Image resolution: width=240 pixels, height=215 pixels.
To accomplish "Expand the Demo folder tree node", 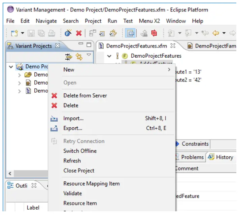I will coord(19,75).
